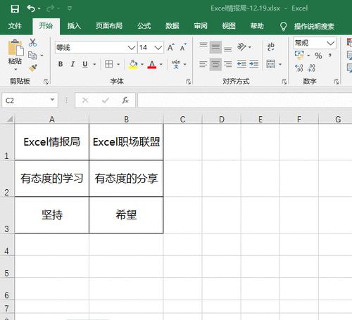
Task: Click into the formula bar
Action: click(x=245, y=101)
